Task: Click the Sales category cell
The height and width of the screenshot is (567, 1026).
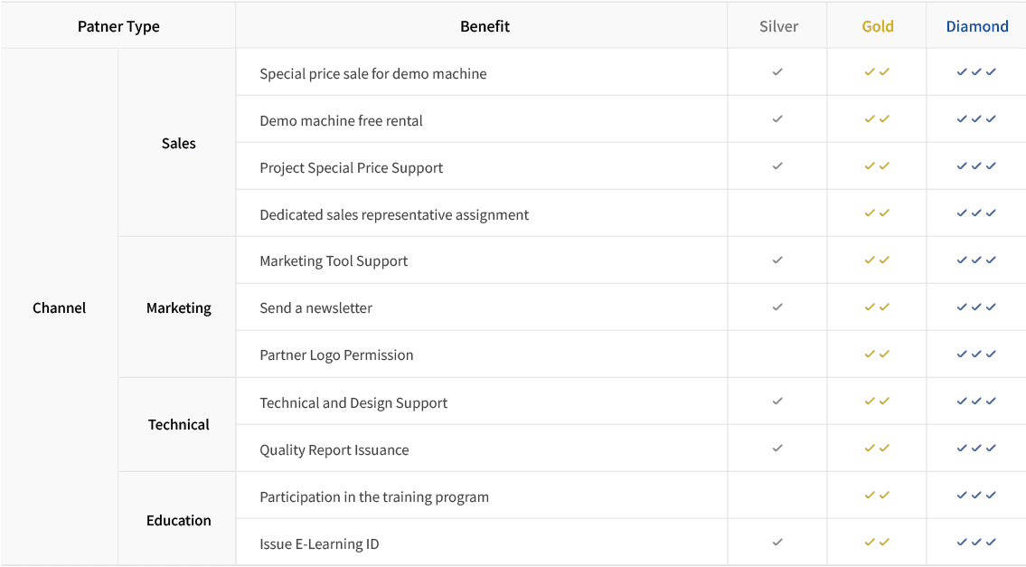Action: (x=179, y=144)
